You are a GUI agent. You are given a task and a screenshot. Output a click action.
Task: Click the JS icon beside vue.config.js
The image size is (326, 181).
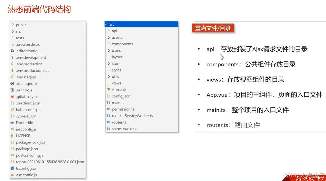point(12,175)
